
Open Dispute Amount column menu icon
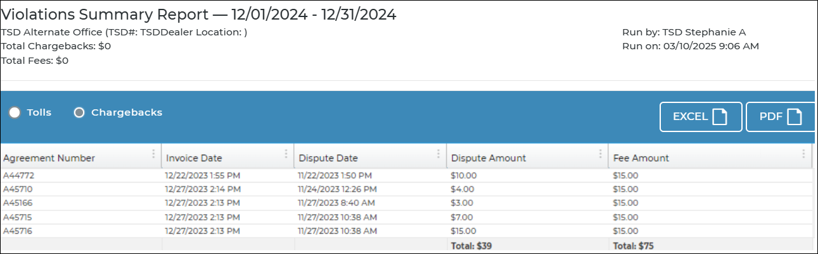[x=599, y=154]
